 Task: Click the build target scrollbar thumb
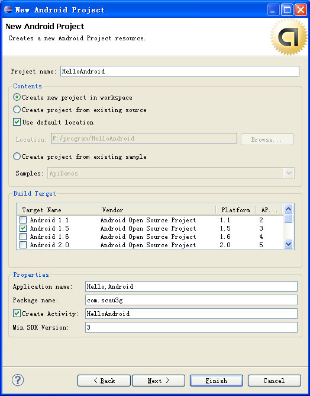288,218
